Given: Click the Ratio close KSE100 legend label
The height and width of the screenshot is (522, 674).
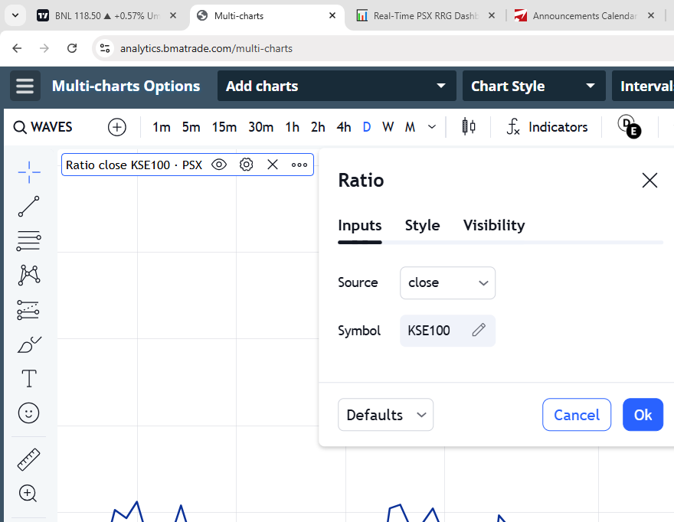Looking at the screenshot, I should [134, 165].
